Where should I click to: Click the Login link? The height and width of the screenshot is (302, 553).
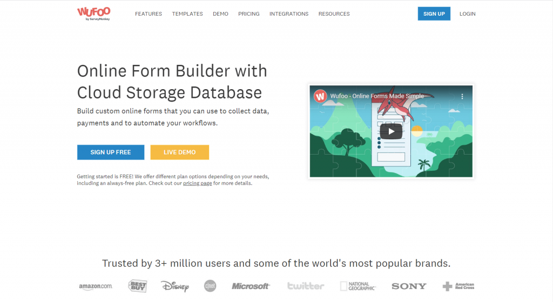pos(467,14)
